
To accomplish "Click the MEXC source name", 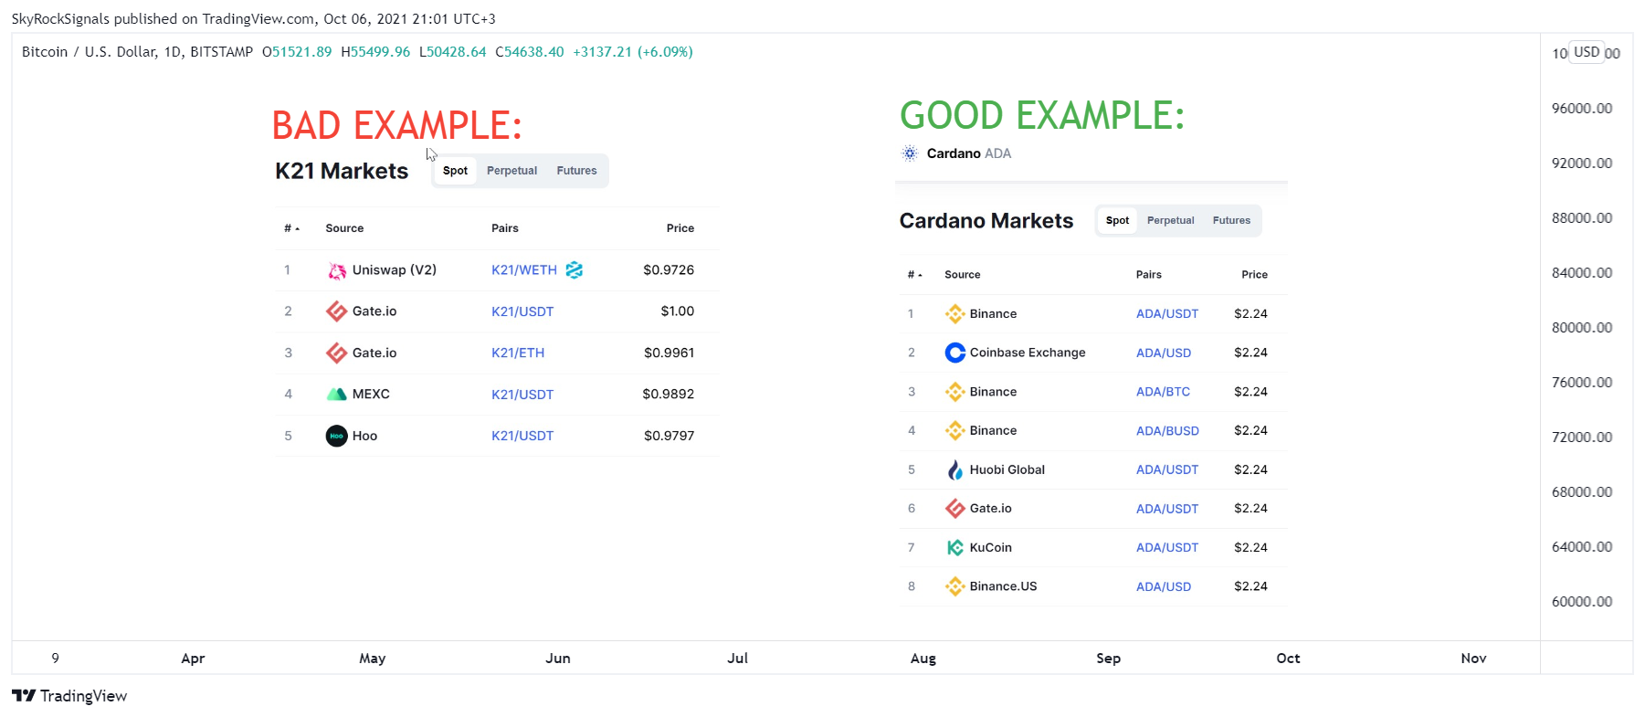I will (x=371, y=395).
